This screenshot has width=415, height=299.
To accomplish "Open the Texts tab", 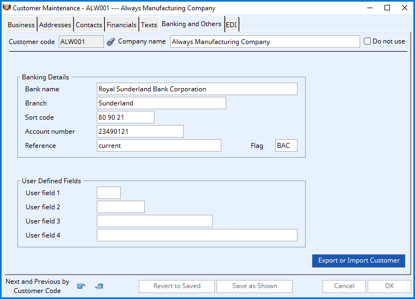I will (149, 25).
